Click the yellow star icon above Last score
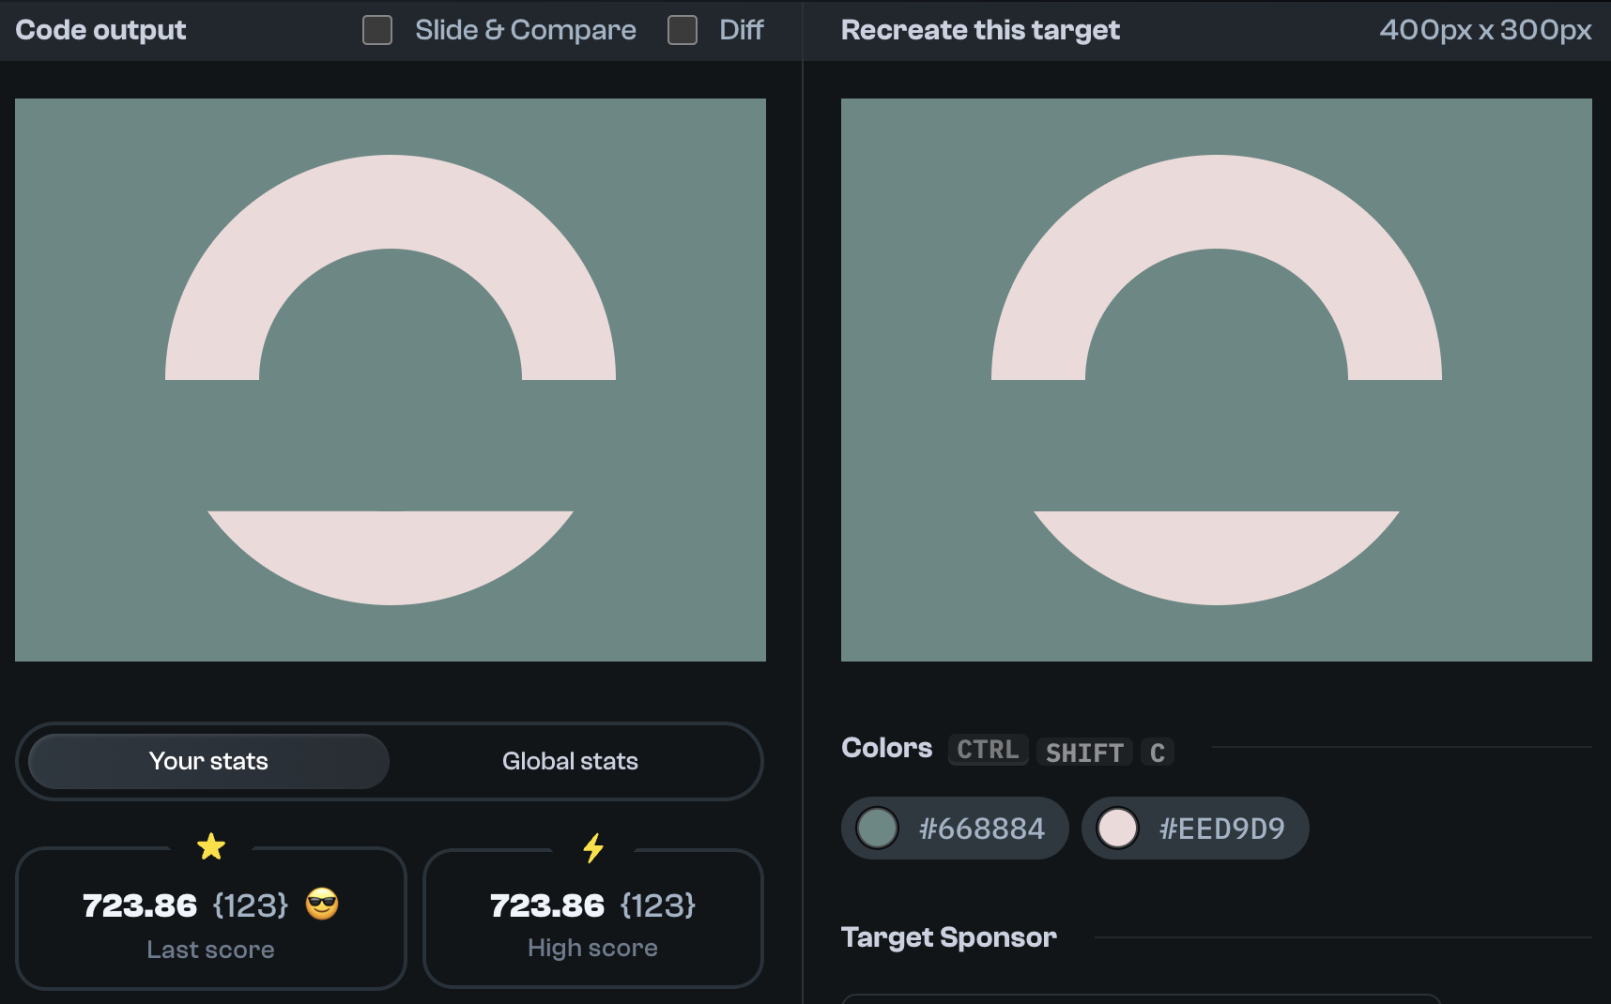Image resolution: width=1611 pixels, height=1004 pixels. click(211, 847)
